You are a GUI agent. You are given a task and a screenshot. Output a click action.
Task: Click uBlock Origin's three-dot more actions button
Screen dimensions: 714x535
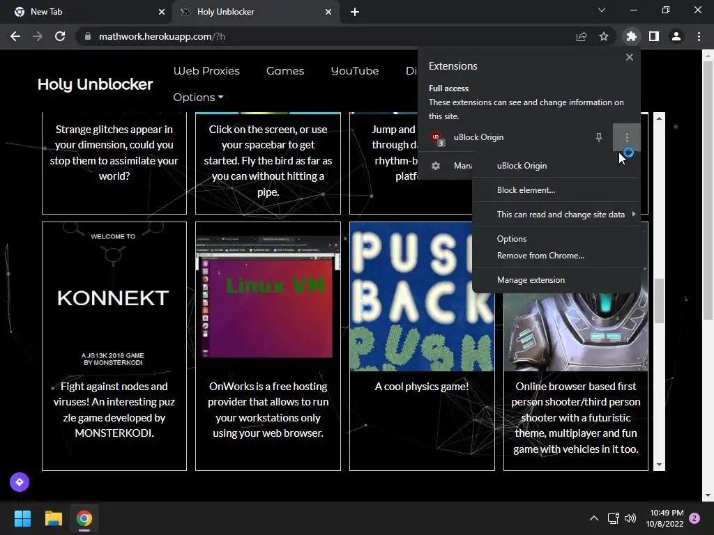click(x=627, y=137)
